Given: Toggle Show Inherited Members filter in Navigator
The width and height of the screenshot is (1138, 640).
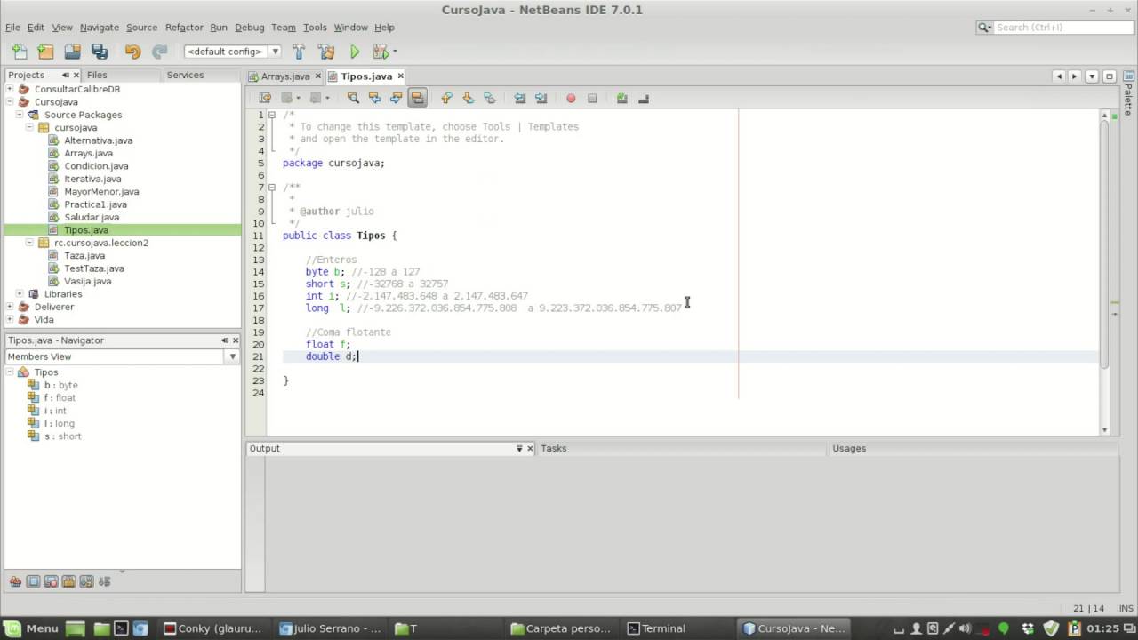Looking at the screenshot, I should tap(15, 581).
